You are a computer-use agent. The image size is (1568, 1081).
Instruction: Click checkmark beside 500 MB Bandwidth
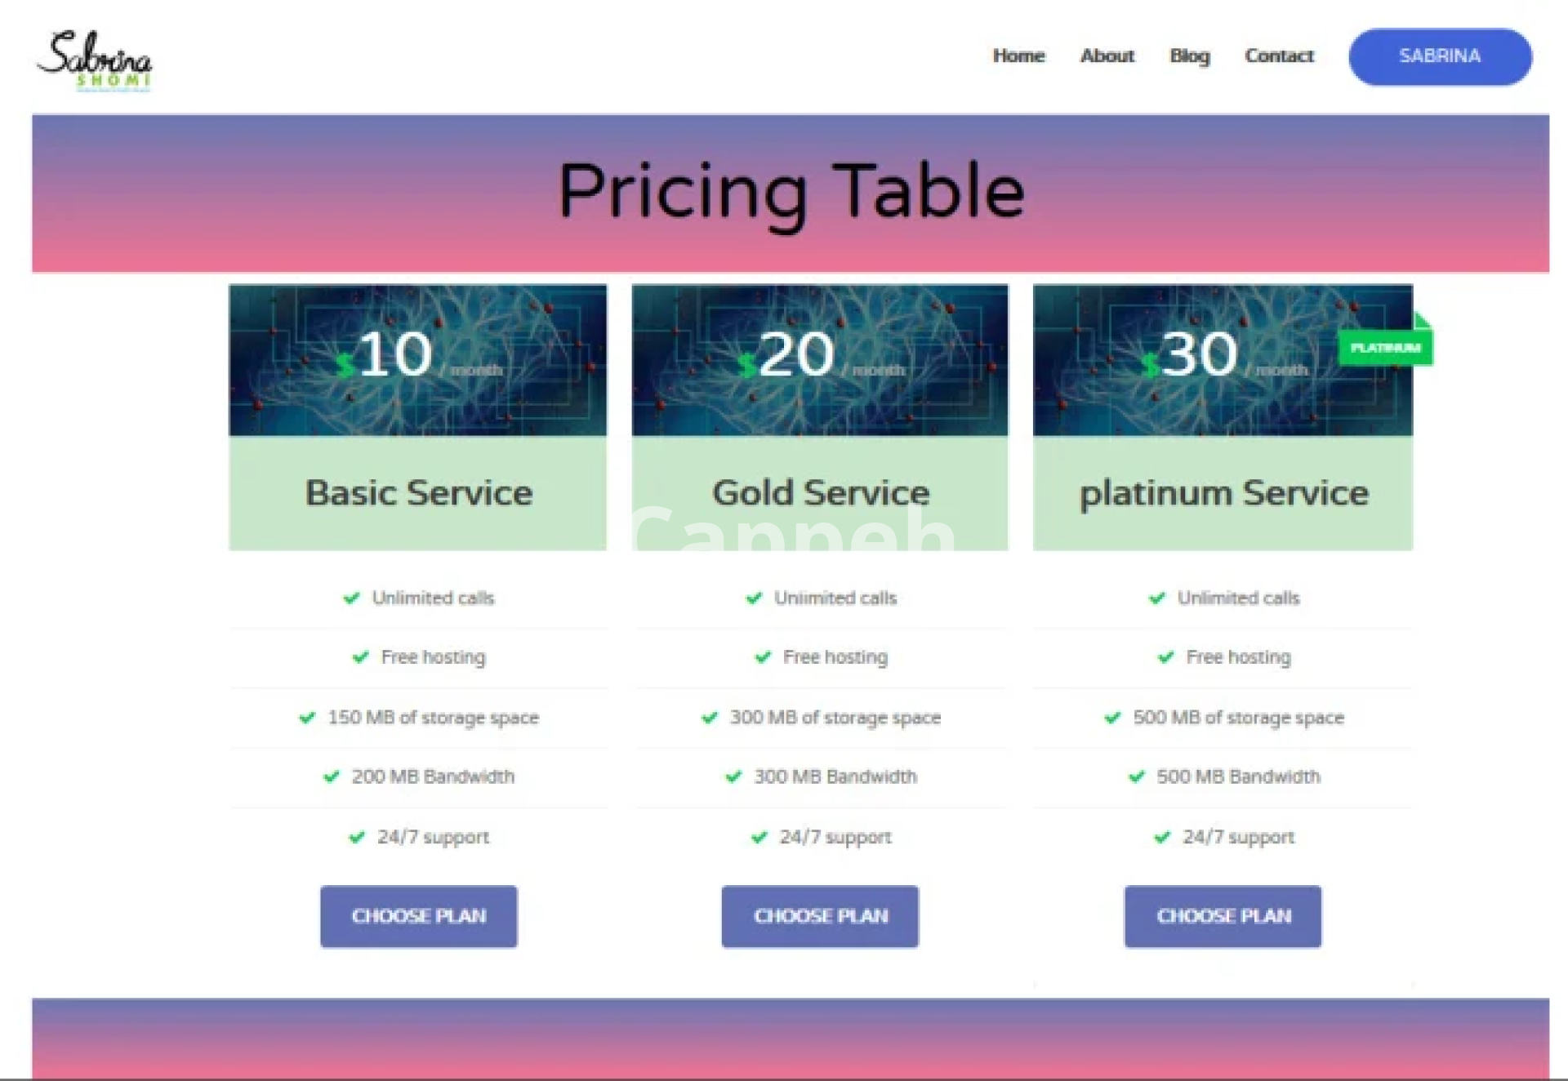point(1136,776)
